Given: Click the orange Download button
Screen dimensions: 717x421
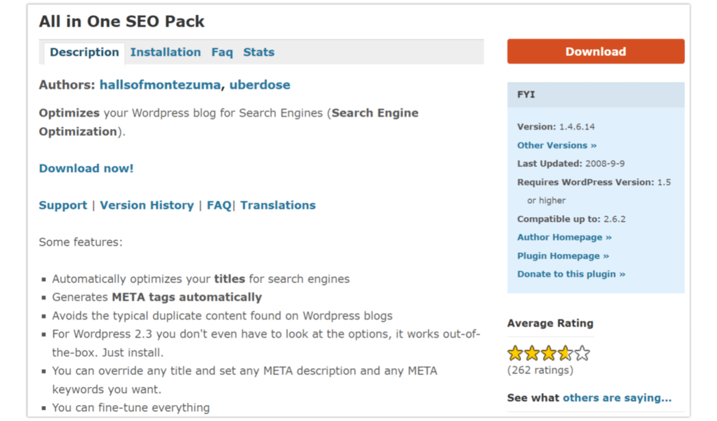Looking at the screenshot, I should (x=595, y=51).
